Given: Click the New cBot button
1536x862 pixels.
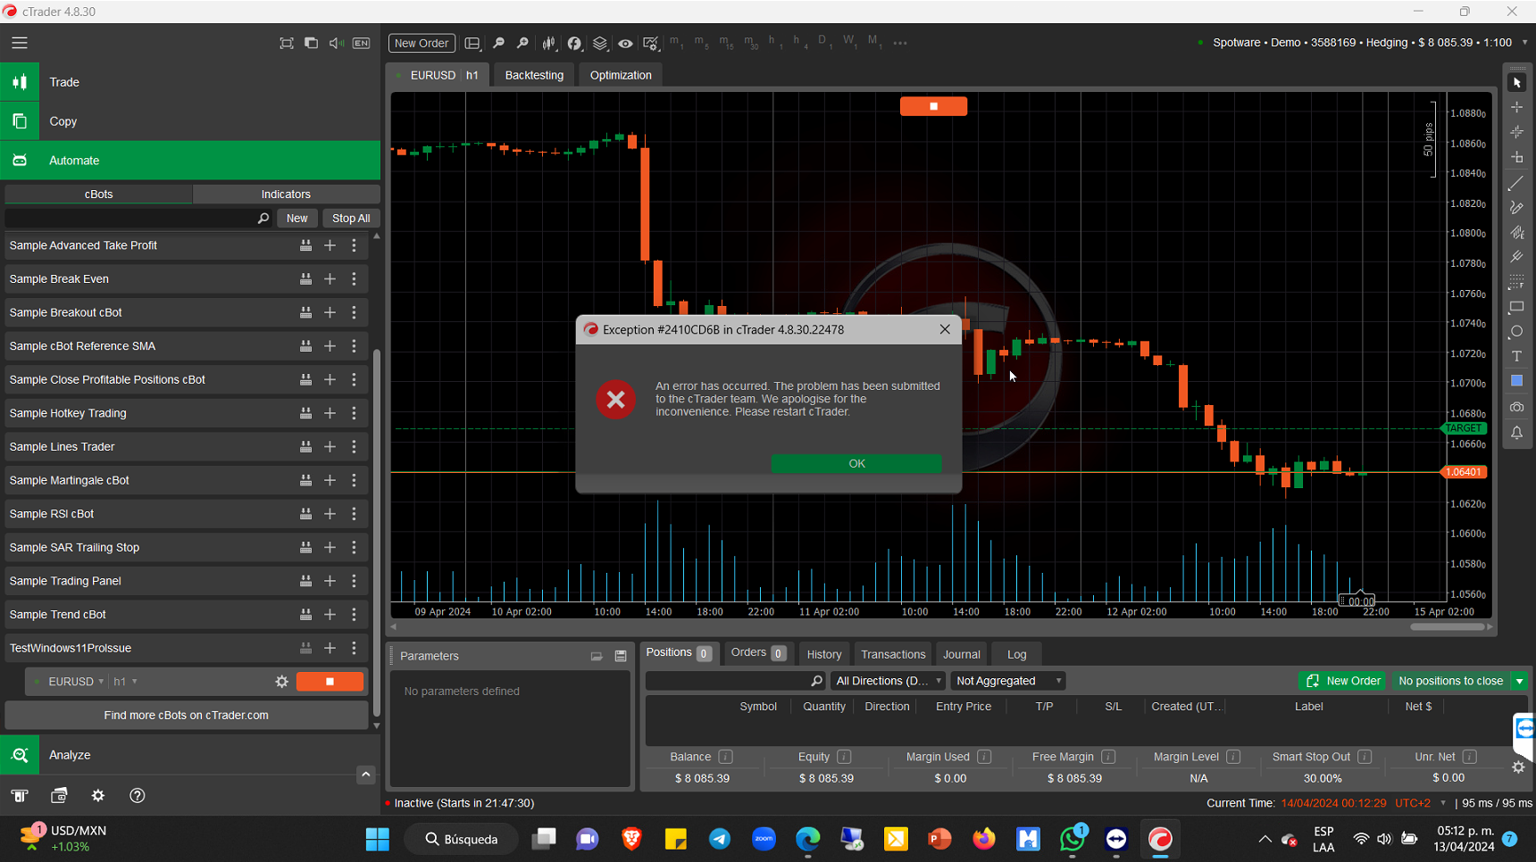Looking at the screenshot, I should click(x=296, y=219).
